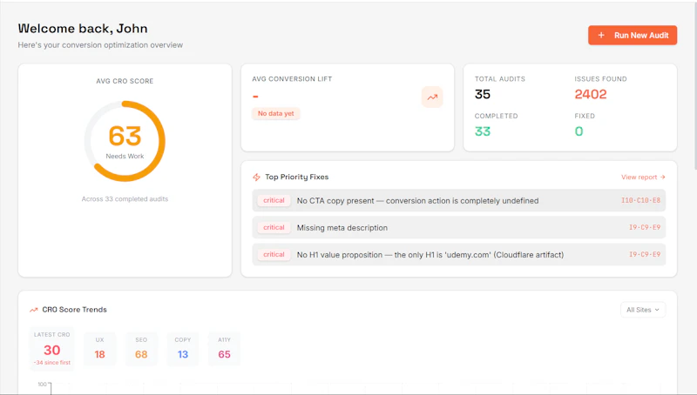Click the chevron in the All Sites dropdown
Viewport: 697px width, 395px height.
[657, 310]
